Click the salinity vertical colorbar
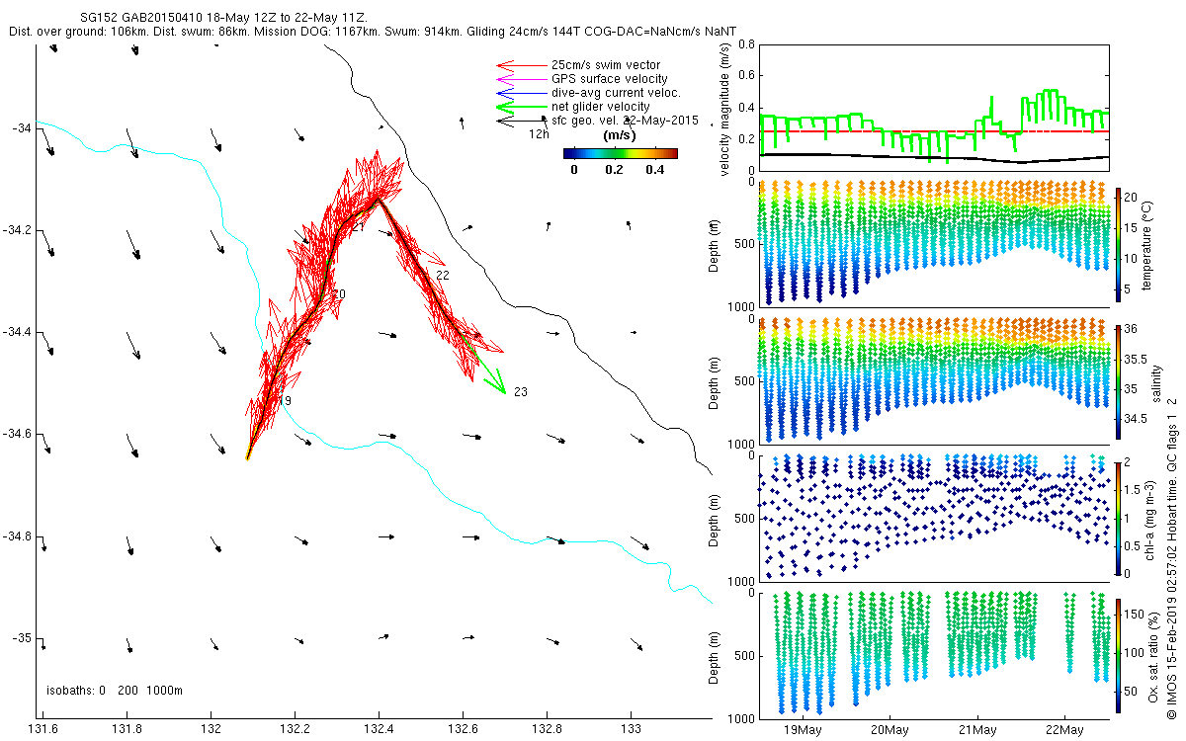This screenshot has height=741, width=1186. click(x=1118, y=380)
